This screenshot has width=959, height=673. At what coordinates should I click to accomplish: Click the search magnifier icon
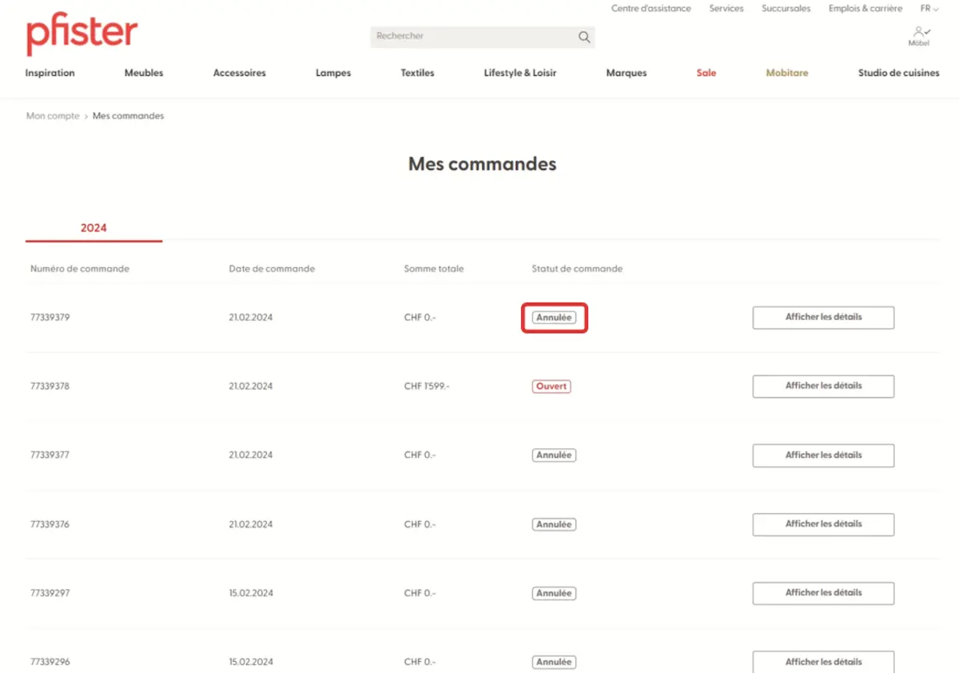pos(584,37)
